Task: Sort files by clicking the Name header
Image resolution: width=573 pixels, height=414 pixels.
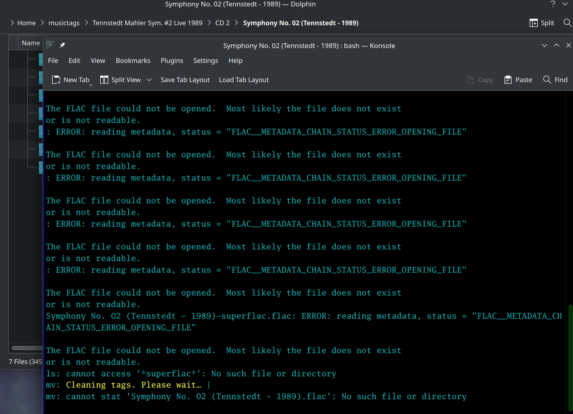Action: click(x=31, y=43)
